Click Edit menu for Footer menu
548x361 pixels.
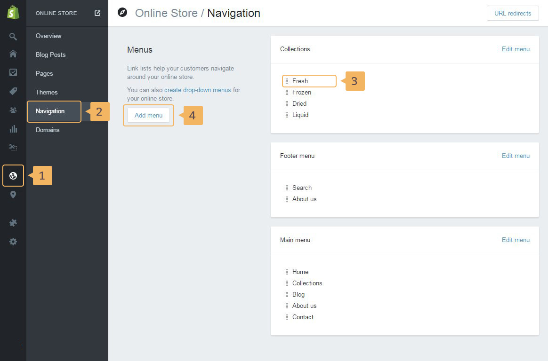(x=516, y=156)
